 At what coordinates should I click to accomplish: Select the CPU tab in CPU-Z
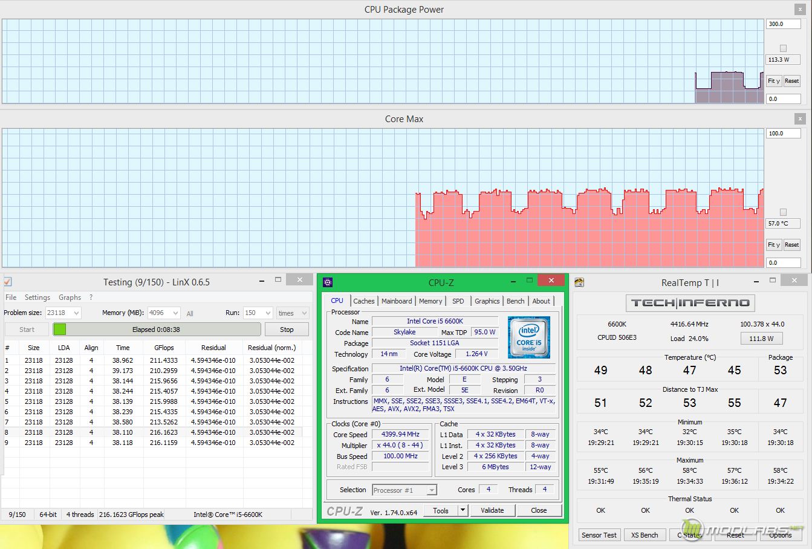337,300
